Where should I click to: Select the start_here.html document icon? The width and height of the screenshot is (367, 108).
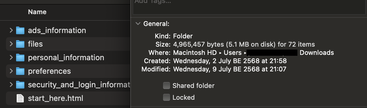pyautogui.click(x=20, y=98)
